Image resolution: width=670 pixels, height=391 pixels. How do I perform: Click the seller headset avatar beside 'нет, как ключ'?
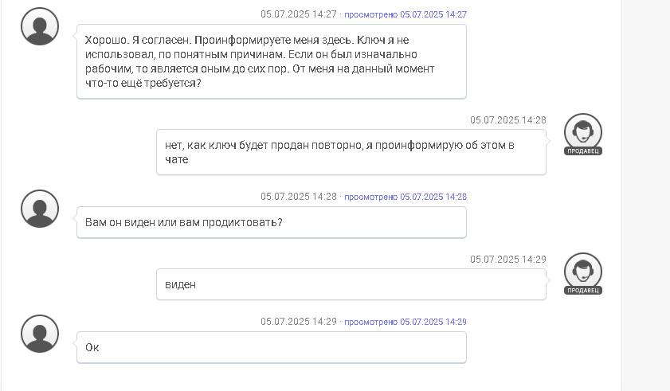point(583,131)
